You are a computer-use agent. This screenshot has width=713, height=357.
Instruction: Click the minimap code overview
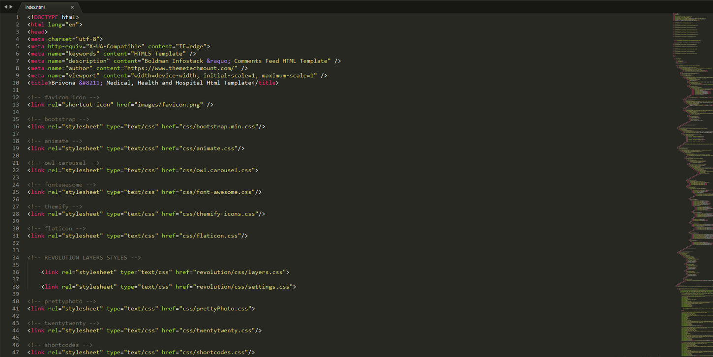tap(692, 185)
